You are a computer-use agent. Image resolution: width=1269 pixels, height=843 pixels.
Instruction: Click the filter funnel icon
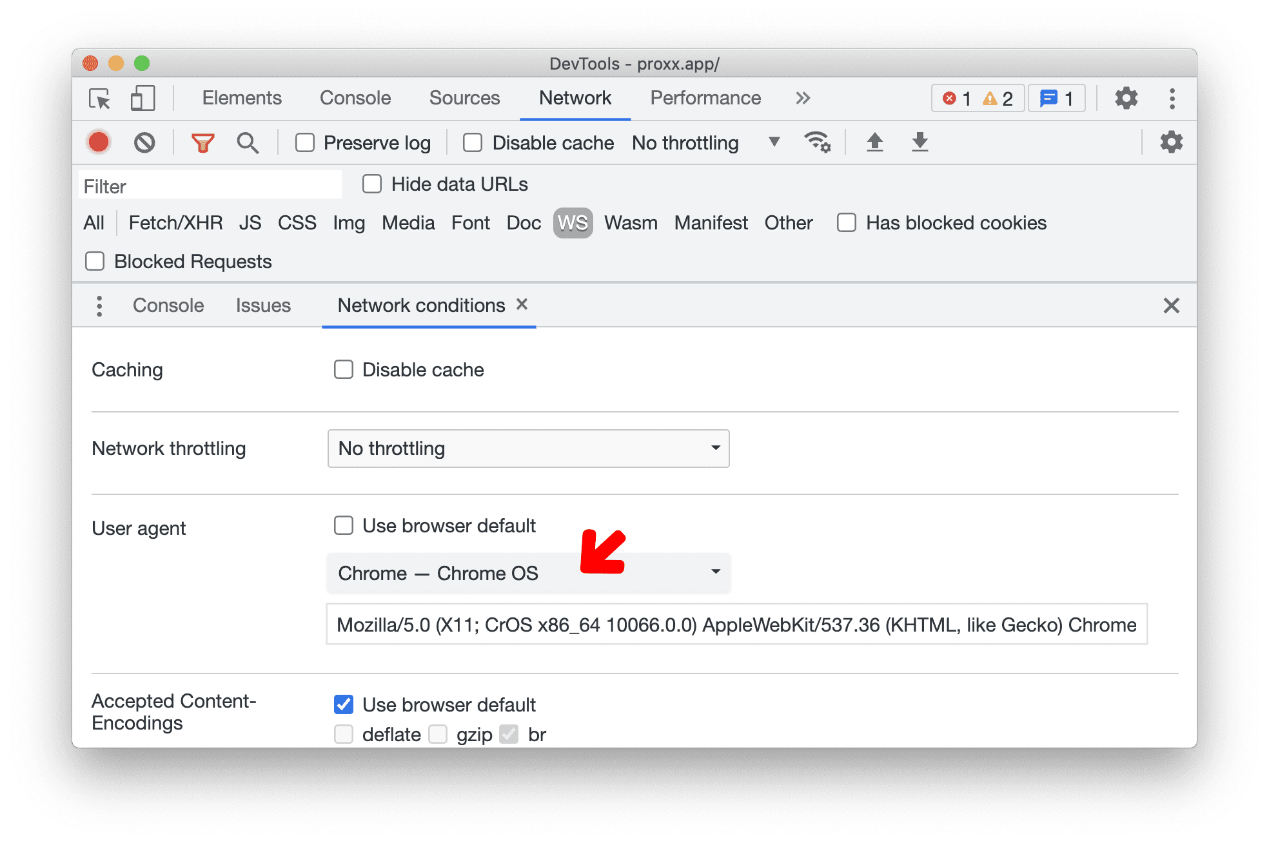(x=203, y=143)
